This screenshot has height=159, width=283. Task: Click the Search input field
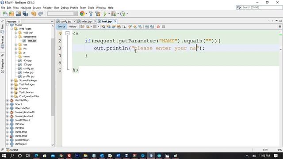261,8
